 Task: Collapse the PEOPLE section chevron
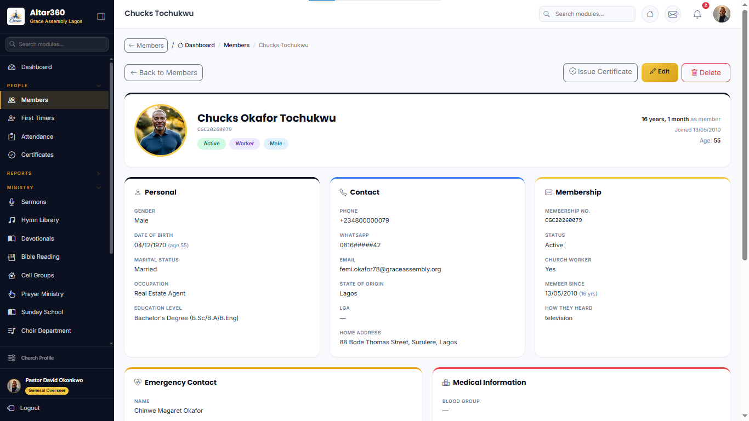coord(99,86)
